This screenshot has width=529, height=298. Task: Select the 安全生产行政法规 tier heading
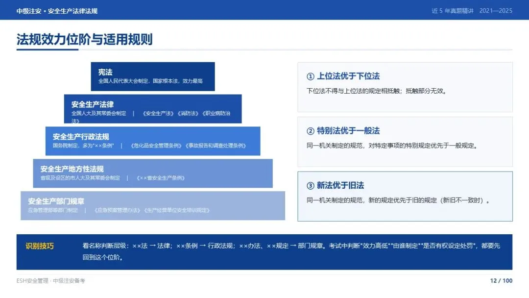click(x=81, y=137)
